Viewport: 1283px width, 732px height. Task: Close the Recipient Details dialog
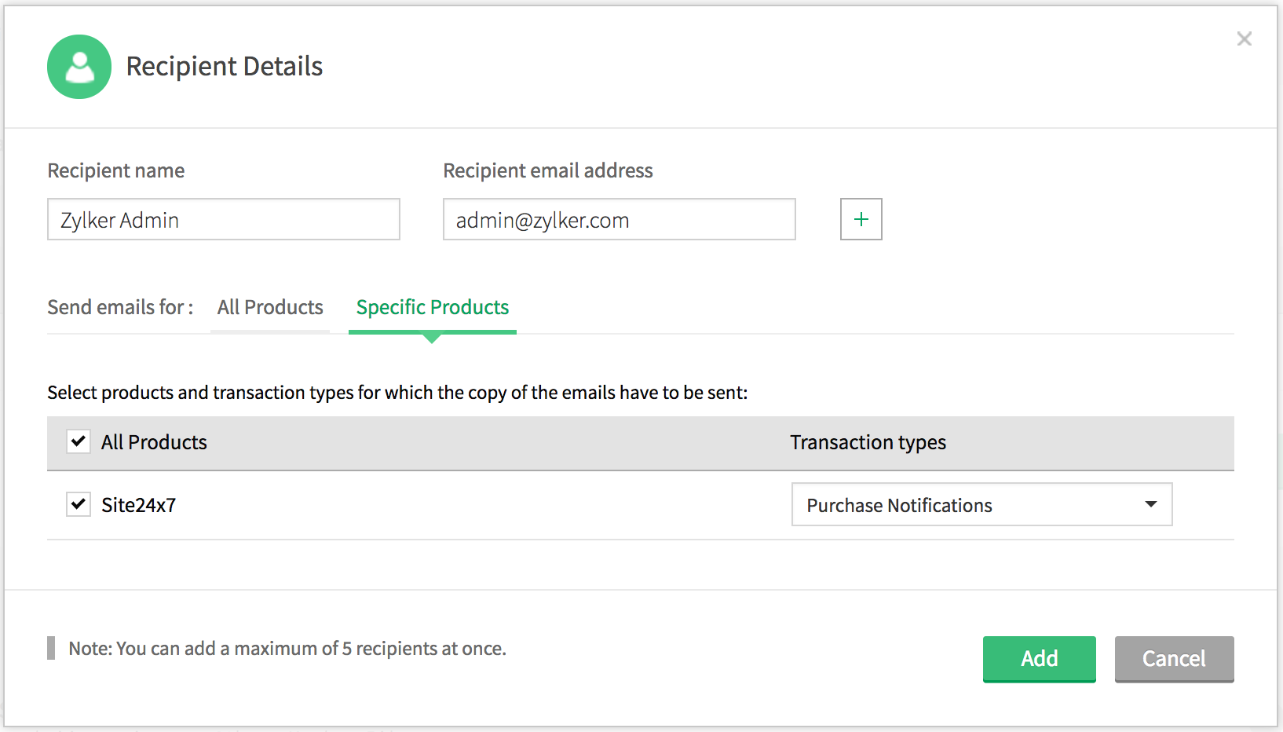coord(1244,39)
